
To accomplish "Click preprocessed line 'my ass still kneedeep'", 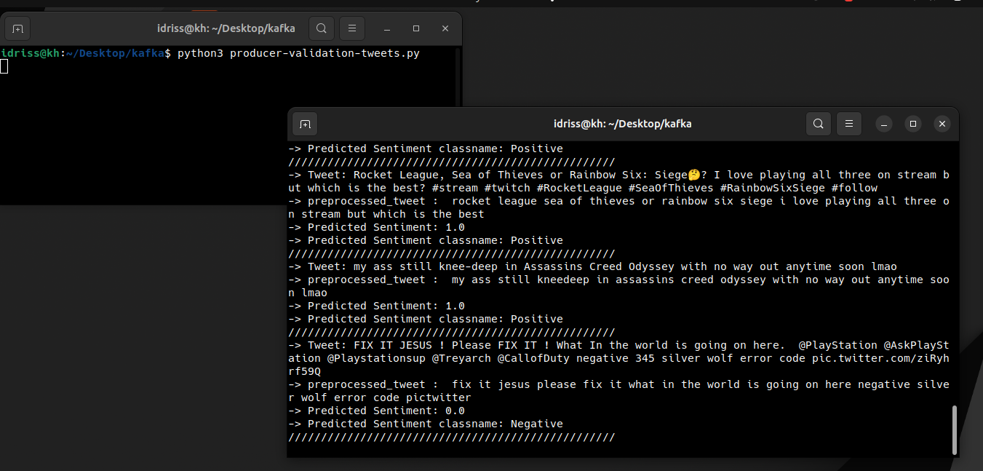I will [619, 286].
